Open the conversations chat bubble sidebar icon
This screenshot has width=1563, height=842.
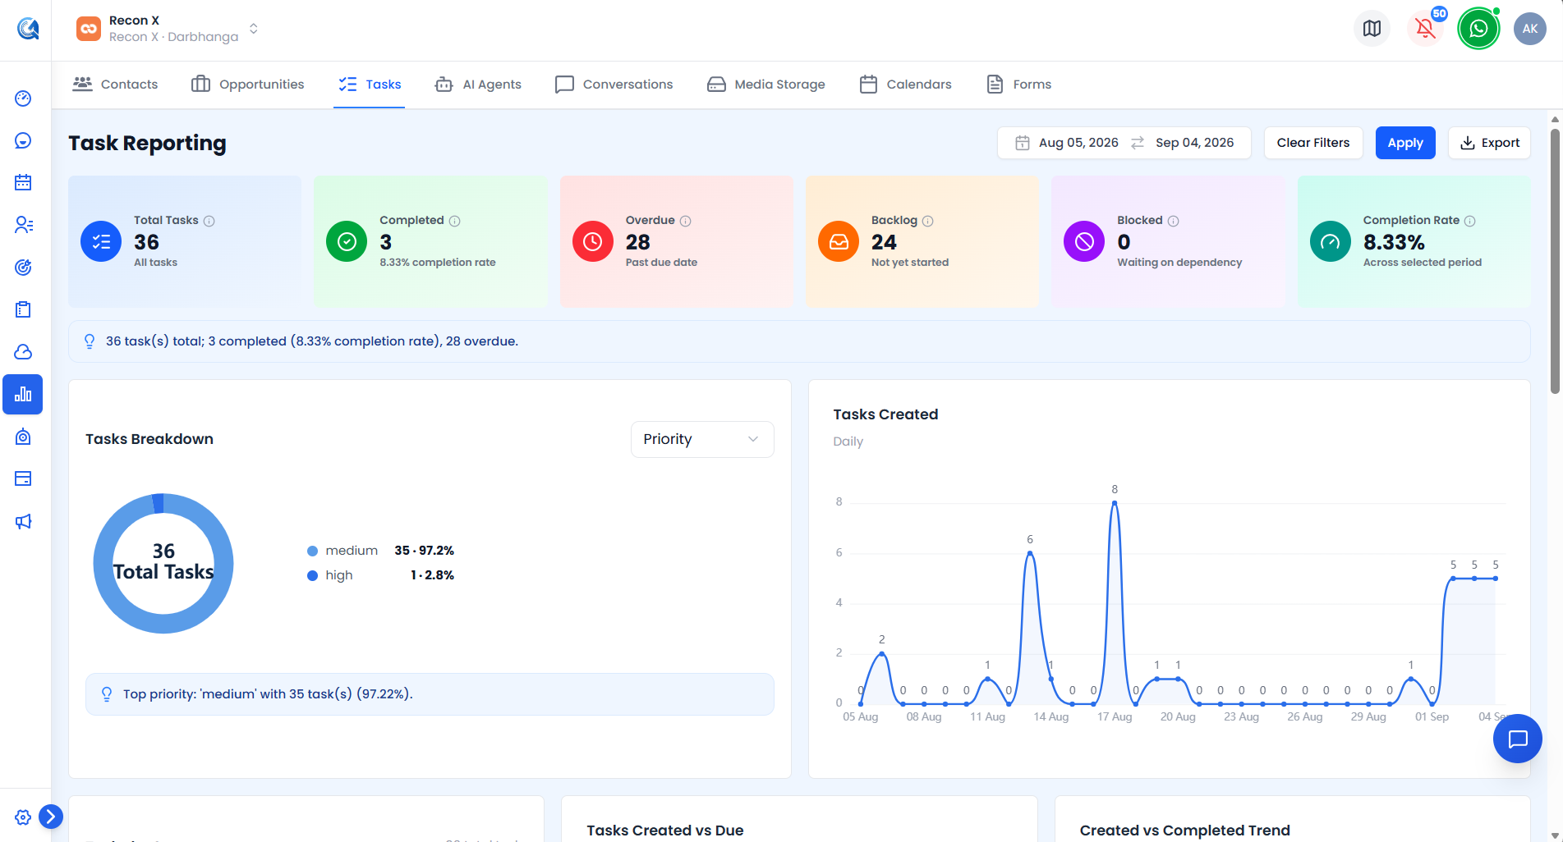(23, 140)
